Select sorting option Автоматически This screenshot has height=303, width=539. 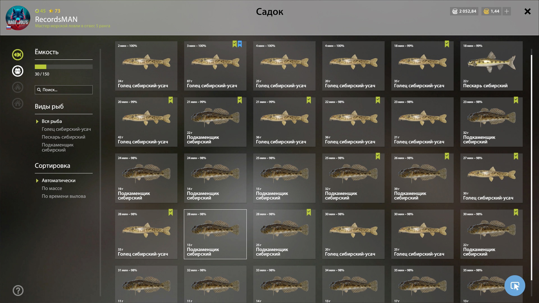[58, 180]
